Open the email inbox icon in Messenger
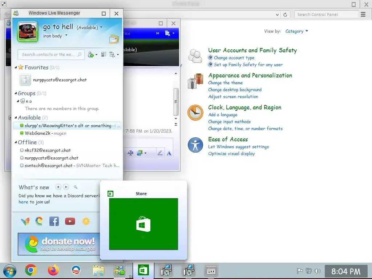Screen dimensions: 372x279 [x=114, y=39]
